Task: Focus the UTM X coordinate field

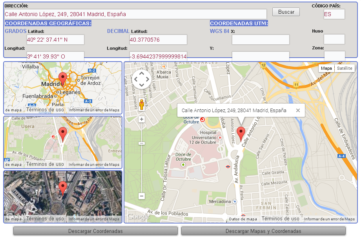Action: [x=261, y=40]
